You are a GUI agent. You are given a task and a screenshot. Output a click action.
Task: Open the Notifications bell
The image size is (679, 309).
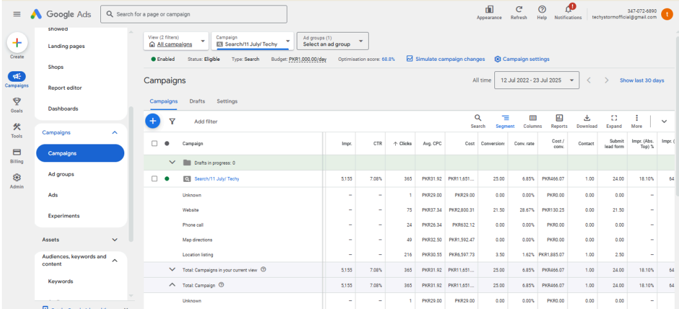tap(569, 9)
